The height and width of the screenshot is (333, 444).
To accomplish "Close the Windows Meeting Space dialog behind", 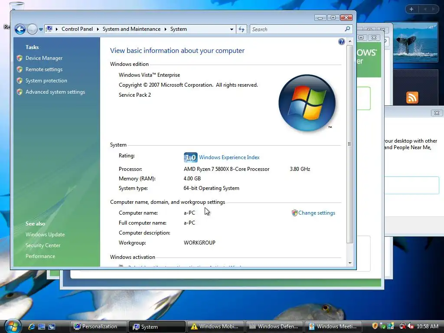I will pyautogui.click(x=437, y=113).
